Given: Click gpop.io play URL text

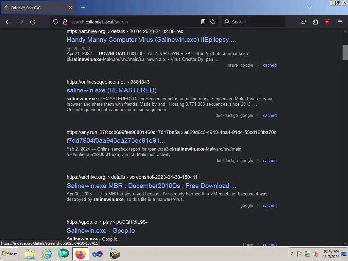Looking at the screenshot, I should [107, 222].
